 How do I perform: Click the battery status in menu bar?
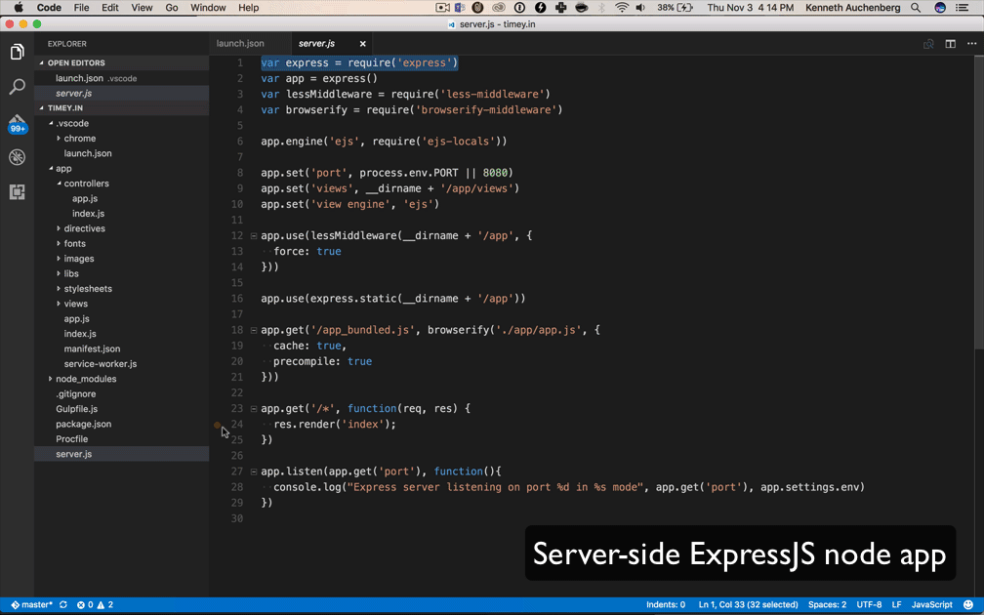(676, 8)
